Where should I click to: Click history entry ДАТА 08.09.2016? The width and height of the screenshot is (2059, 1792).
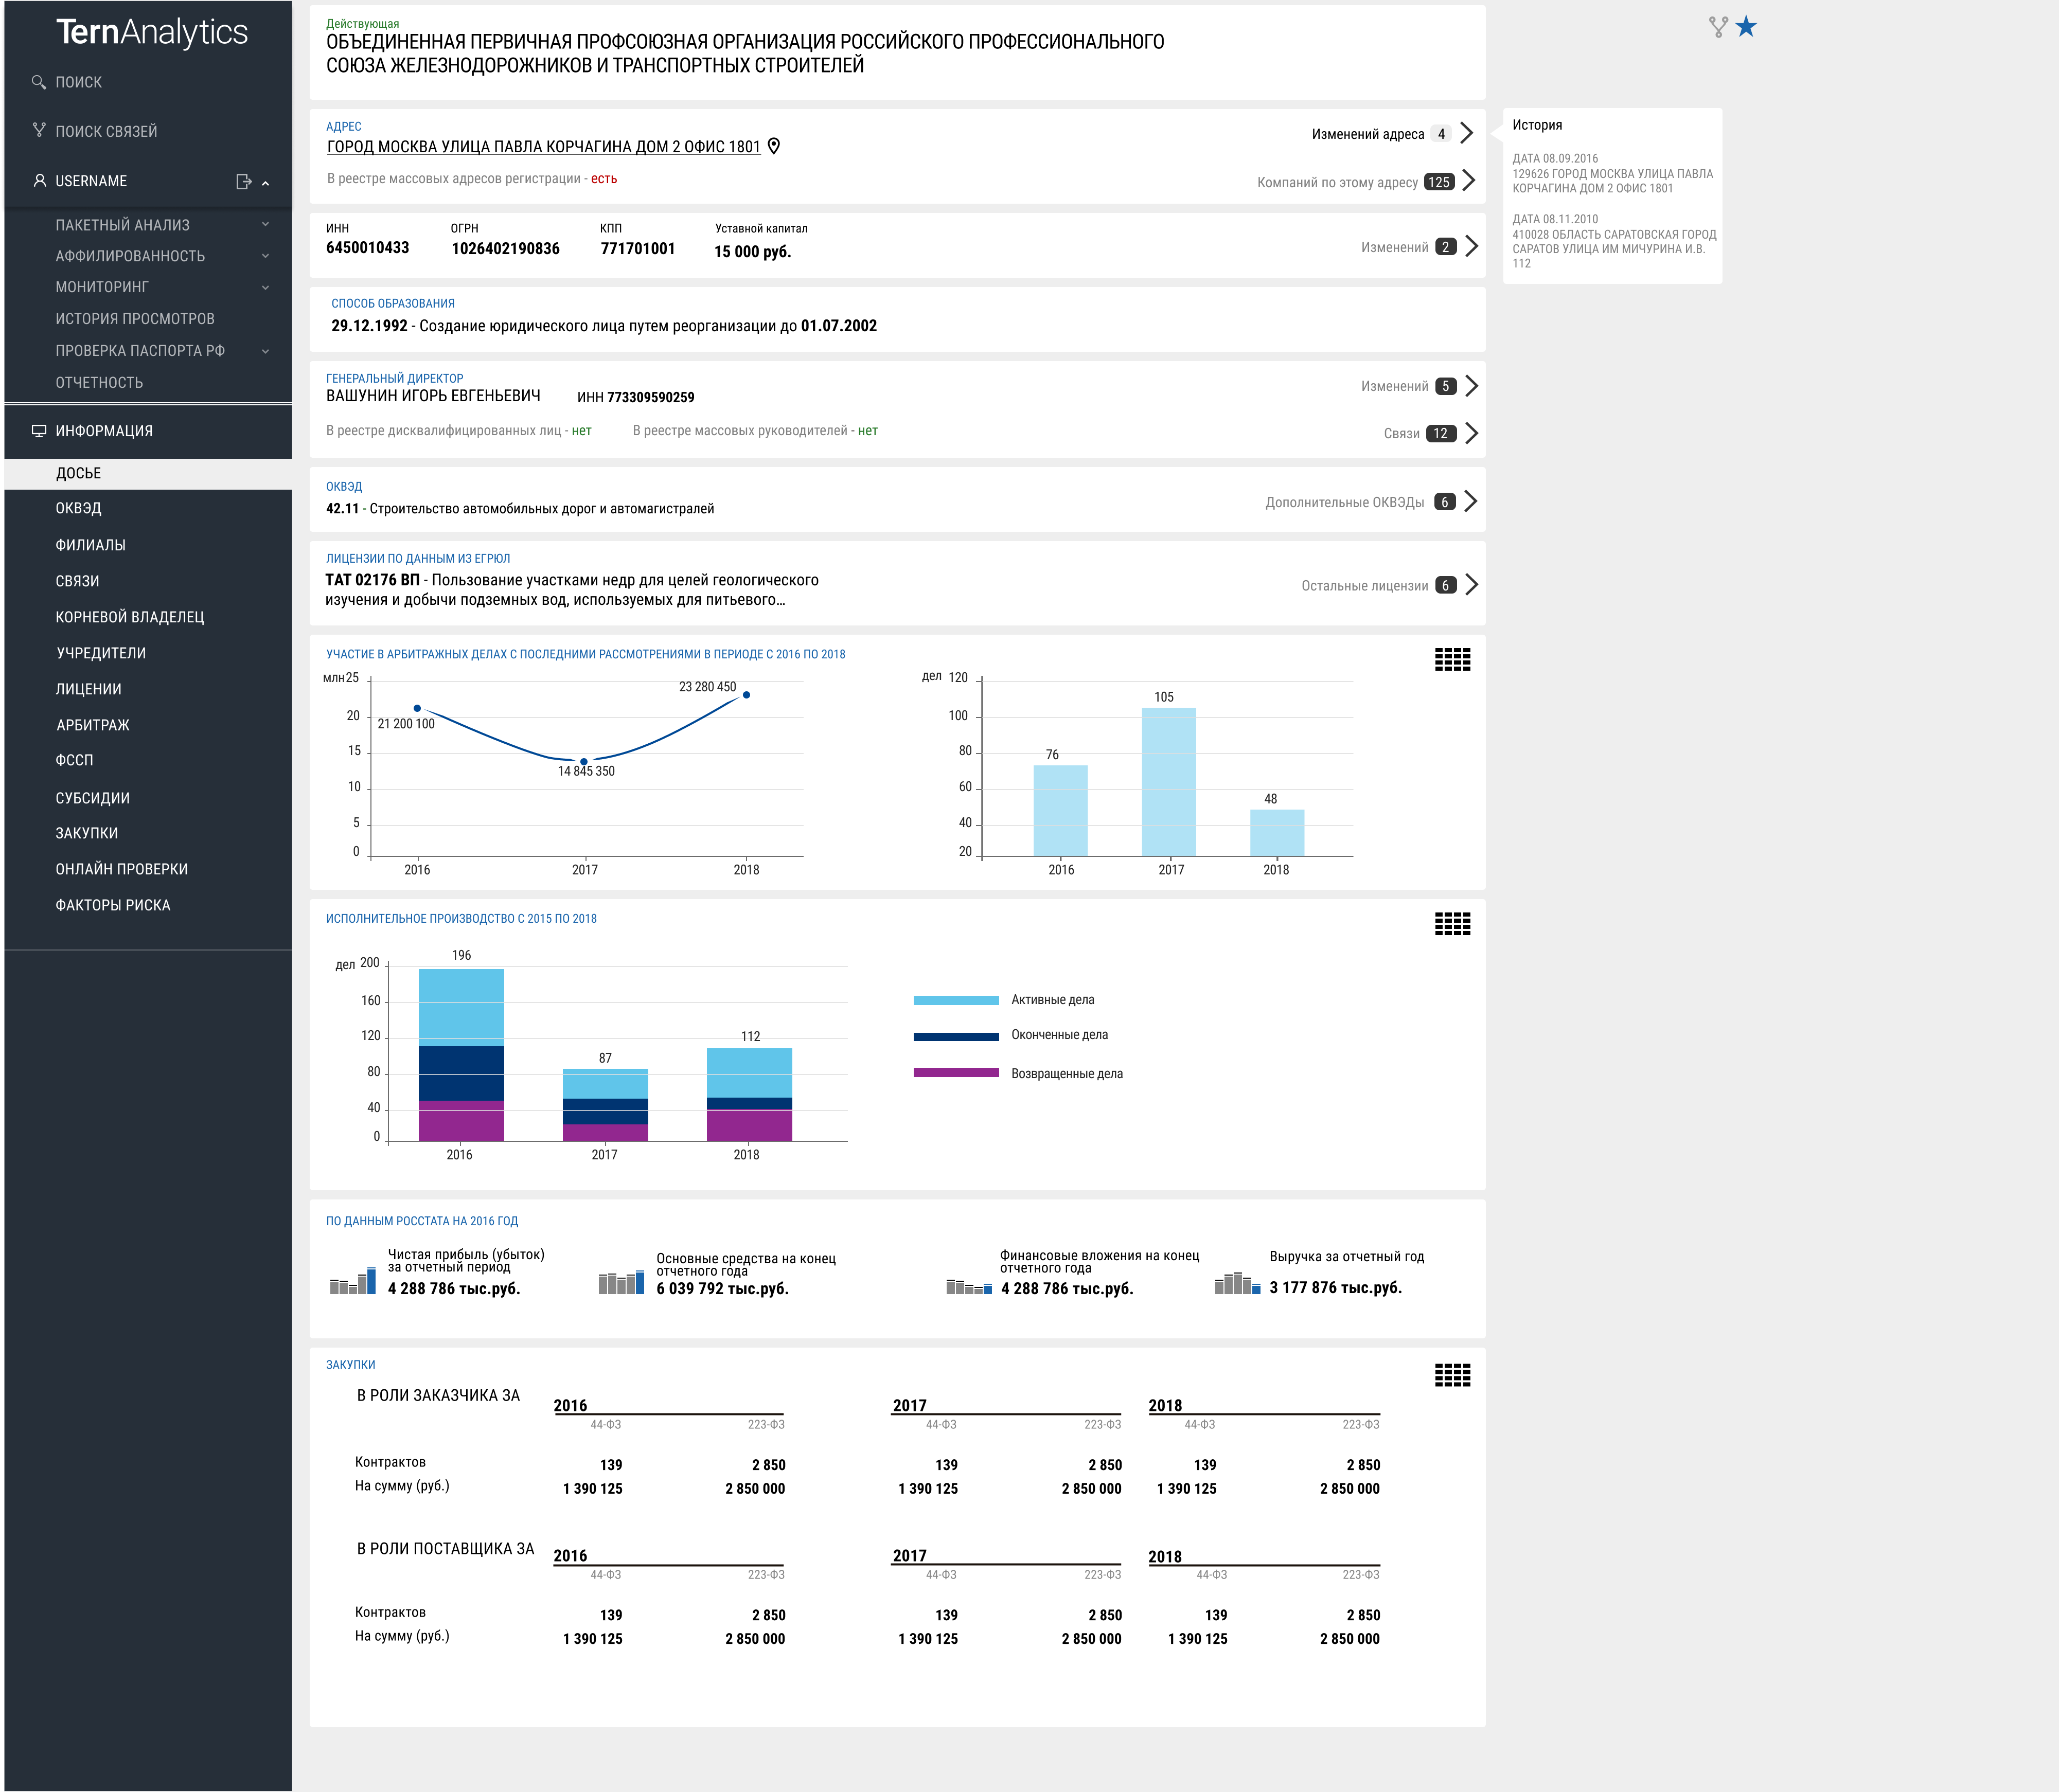pyautogui.click(x=1613, y=173)
